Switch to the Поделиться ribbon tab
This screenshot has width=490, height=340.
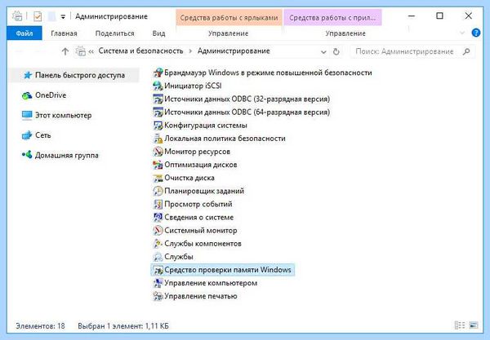pos(114,33)
